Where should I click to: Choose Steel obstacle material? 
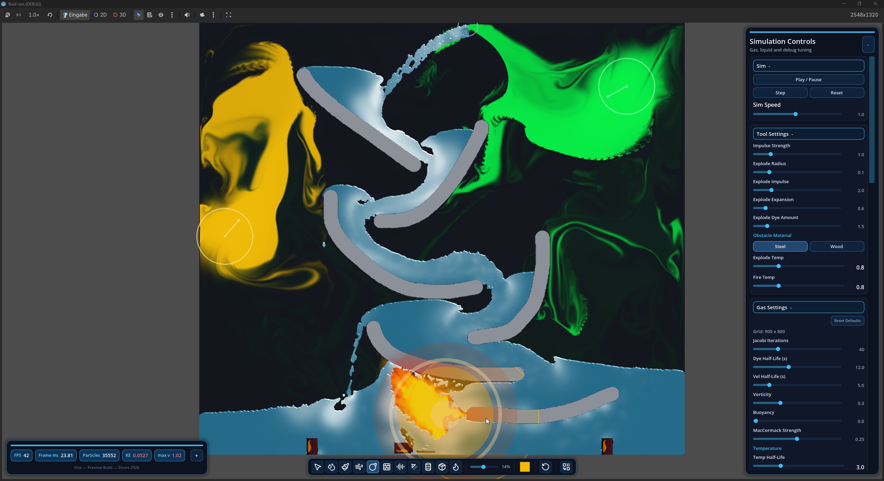click(x=780, y=246)
